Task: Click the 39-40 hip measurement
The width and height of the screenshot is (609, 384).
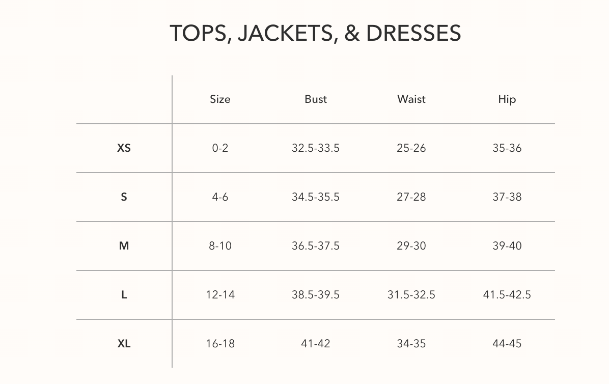Action: [507, 246]
